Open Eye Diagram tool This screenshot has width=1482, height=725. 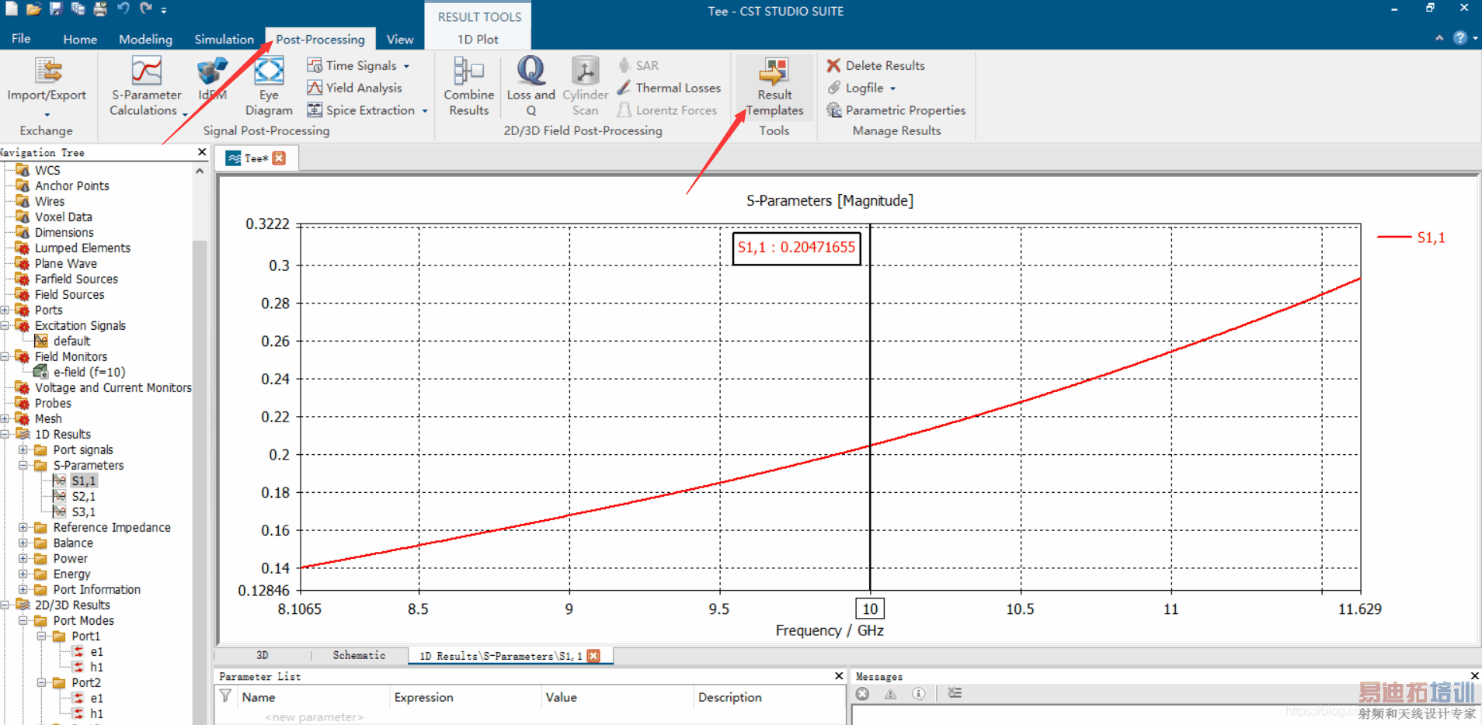point(269,87)
